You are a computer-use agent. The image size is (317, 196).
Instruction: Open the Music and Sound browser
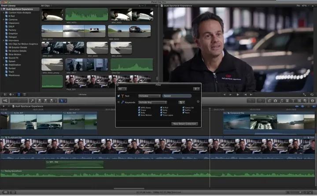(x=281, y=100)
